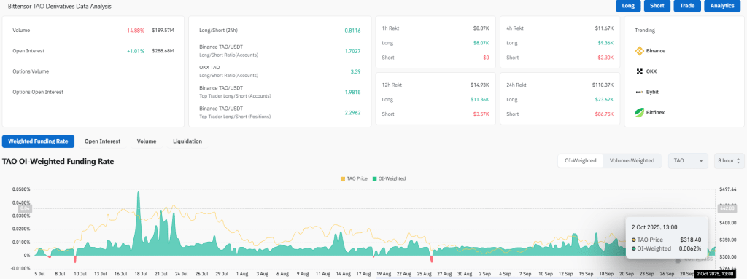The image size is (747, 279).
Task: Click the OKX logo icon in Trending
Action: [x=639, y=71]
